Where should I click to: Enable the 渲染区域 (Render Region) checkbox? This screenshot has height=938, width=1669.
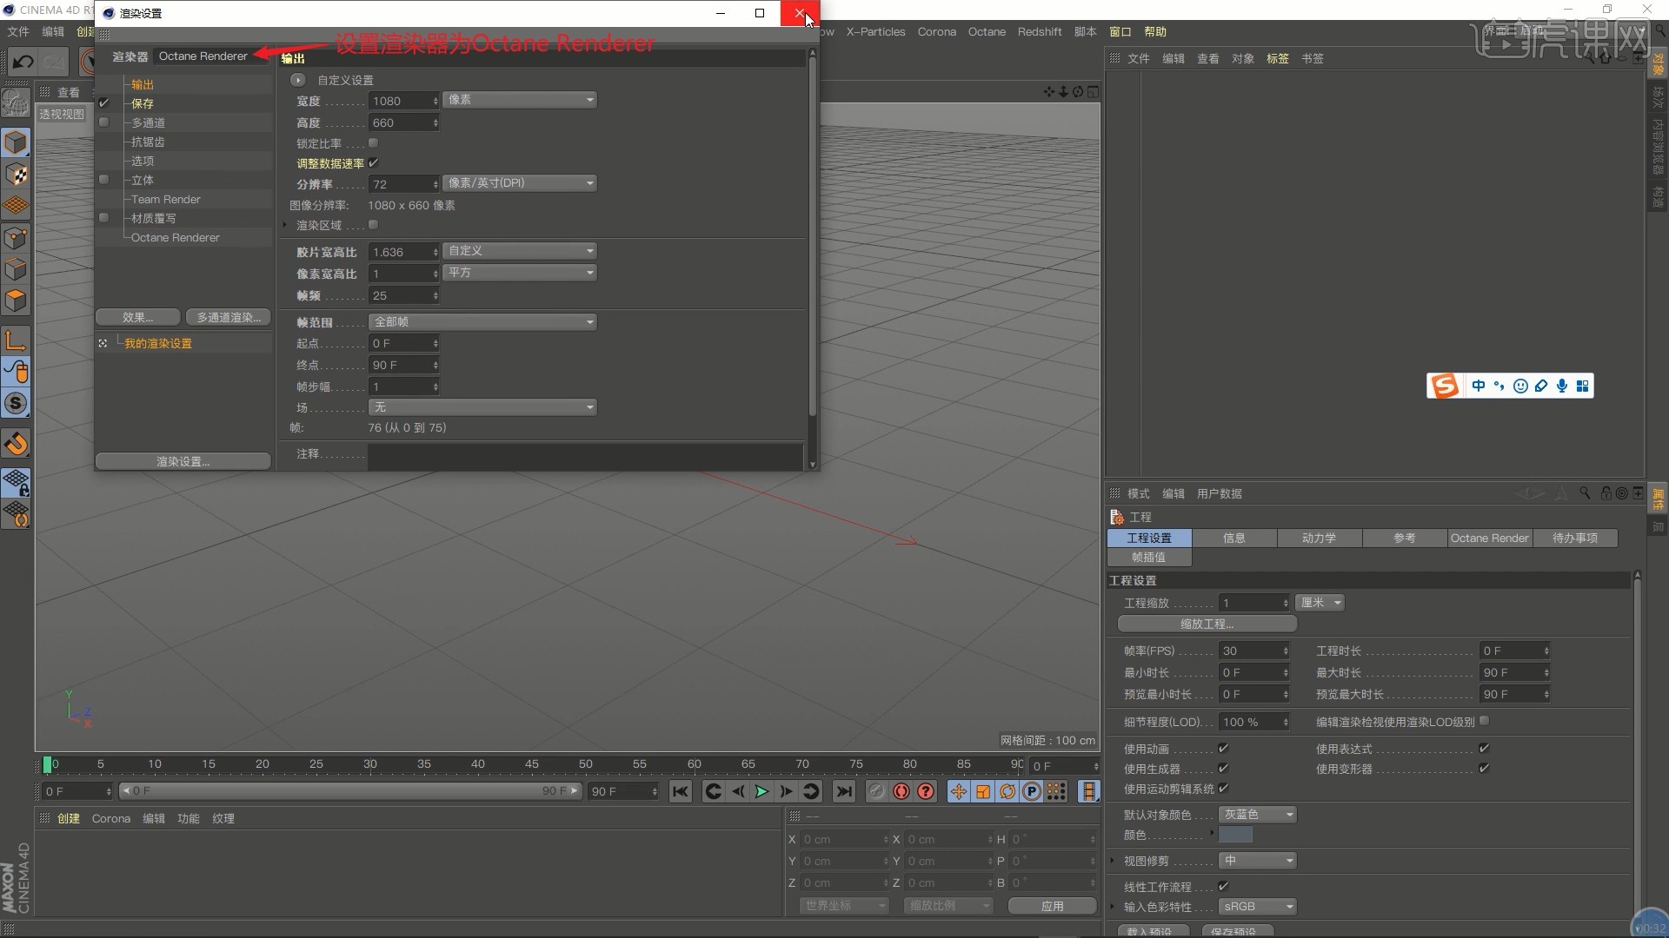(x=373, y=225)
